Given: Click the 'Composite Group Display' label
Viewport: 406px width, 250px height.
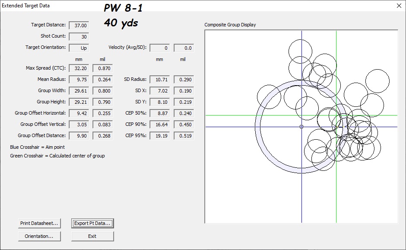Looking at the screenshot, I should coord(230,25).
